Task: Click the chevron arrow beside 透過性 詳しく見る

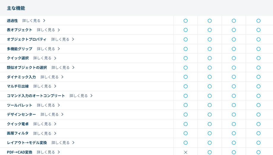Action: (x=44, y=20)
